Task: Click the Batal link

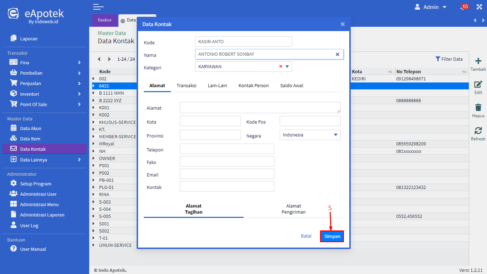Action: [306, 236]
